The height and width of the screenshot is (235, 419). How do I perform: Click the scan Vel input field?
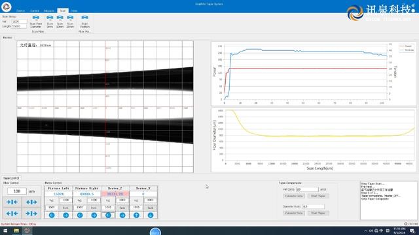coord(19,22)
